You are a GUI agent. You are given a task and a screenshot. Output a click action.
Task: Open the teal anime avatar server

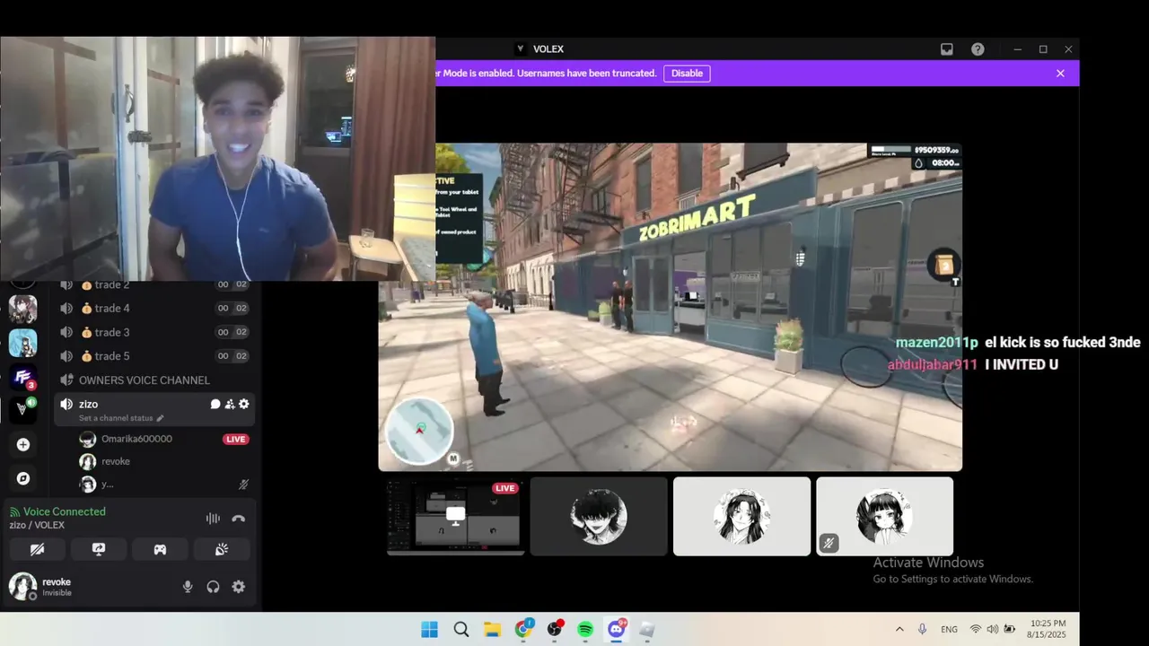(x=23, y=344)
